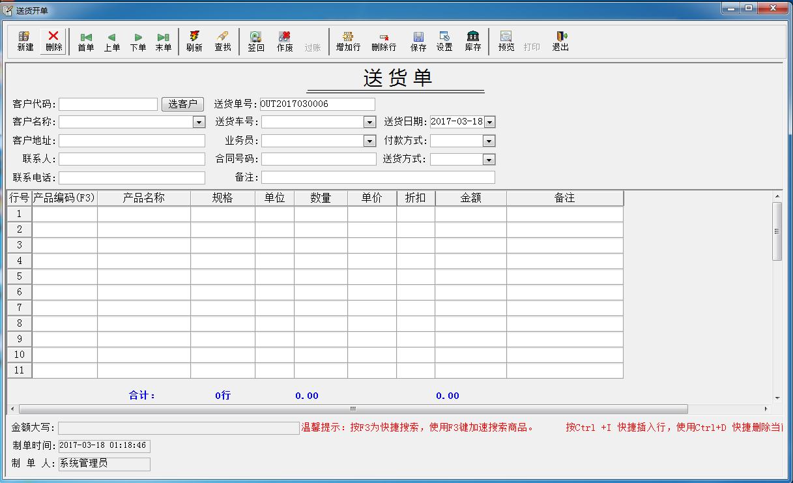
Task: Expand the 送货车号 dropdown
Action: click(x=369, y=122)
